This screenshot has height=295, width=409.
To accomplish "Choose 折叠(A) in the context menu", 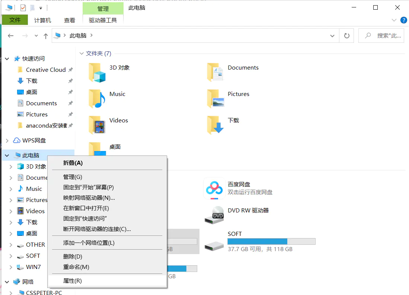I will (107, 163).
